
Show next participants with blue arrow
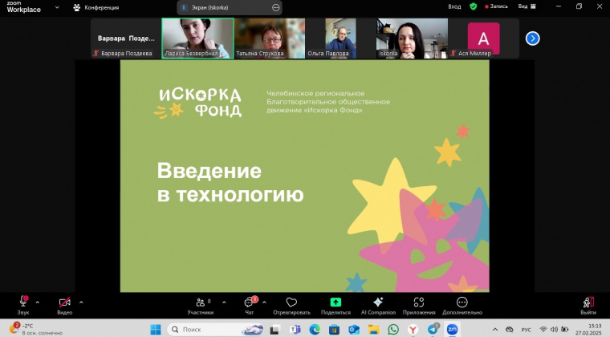(x=532, y=39)
